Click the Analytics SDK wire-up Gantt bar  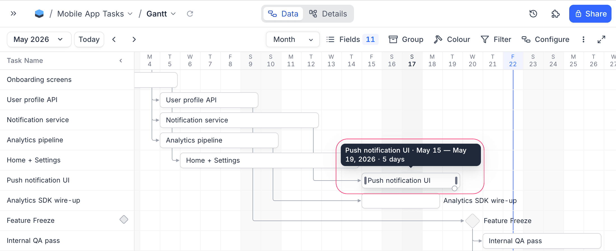pos(401,201)
